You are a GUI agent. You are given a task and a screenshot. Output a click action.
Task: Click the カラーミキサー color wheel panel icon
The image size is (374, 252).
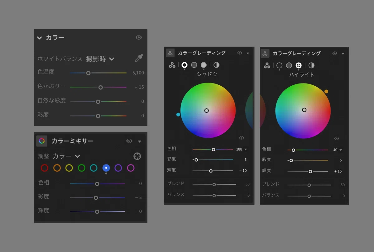pyautogui.click(x=42, y=141)
